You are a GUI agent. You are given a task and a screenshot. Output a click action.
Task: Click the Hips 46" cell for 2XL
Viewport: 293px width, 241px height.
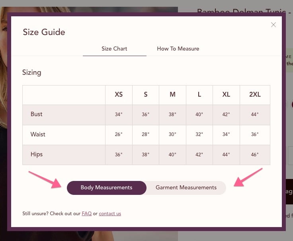(255, 155)
